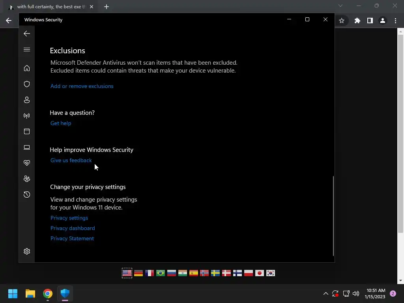
Task: Select the Norwegian flag
Action: coord(204,273)
